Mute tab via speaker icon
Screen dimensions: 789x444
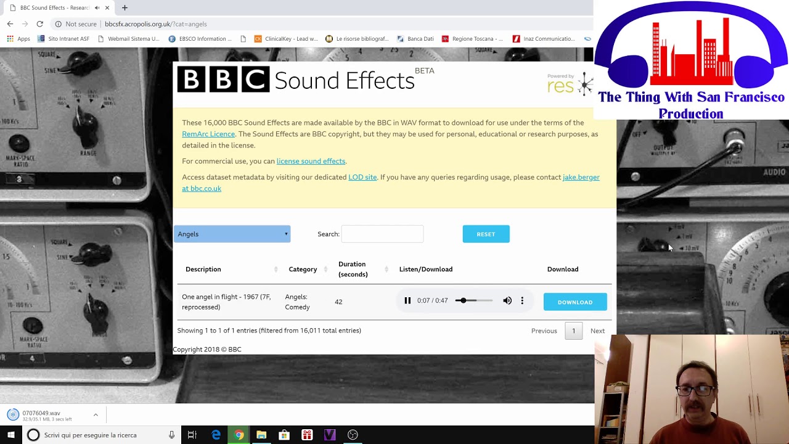point(97,8)
